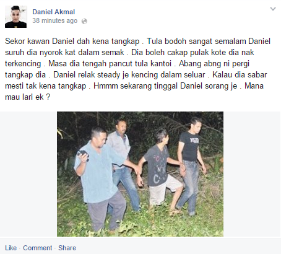The width and height of the screenshot is (281, 254).
Task: Select the post text starting 'Sekor kawan Daniel'
Action: [137, 69]
